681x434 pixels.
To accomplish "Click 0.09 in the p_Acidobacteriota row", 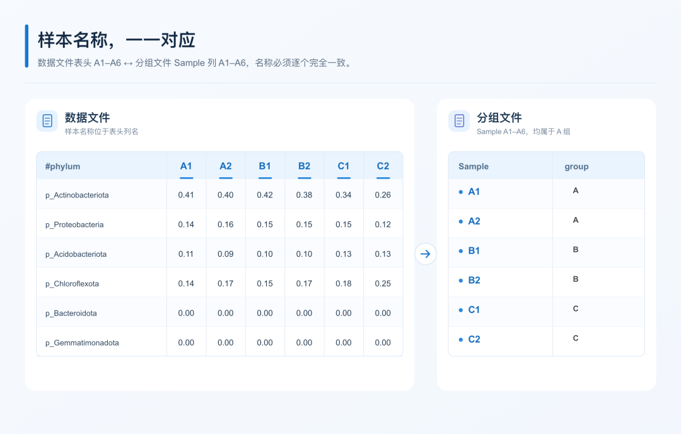I will coord(225,254).
